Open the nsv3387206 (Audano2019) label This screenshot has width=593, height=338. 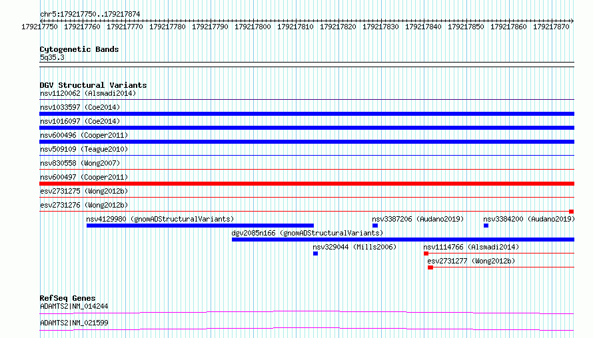[x=418, y=219]
